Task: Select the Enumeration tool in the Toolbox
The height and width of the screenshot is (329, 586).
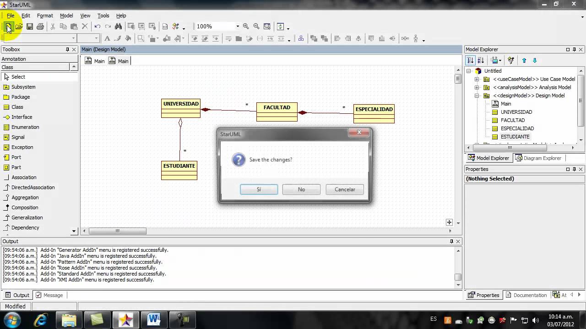Action: point(25,127)
